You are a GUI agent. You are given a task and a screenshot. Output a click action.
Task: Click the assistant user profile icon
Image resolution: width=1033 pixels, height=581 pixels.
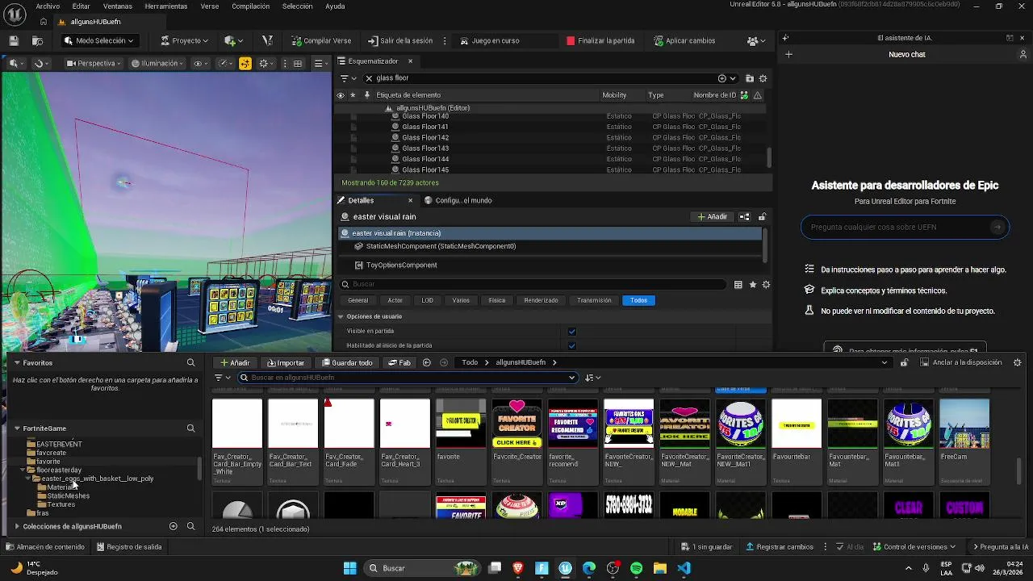(1023, 54)
